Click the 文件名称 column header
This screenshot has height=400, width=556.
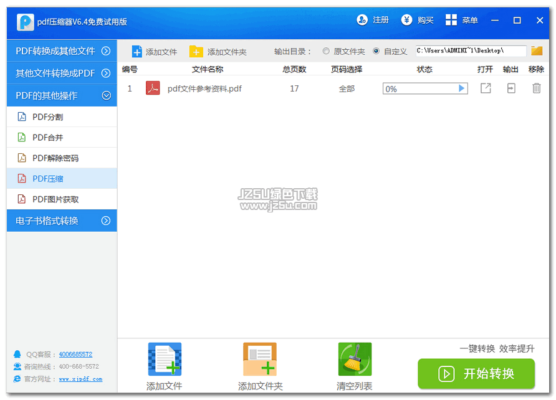click(208, 69)
